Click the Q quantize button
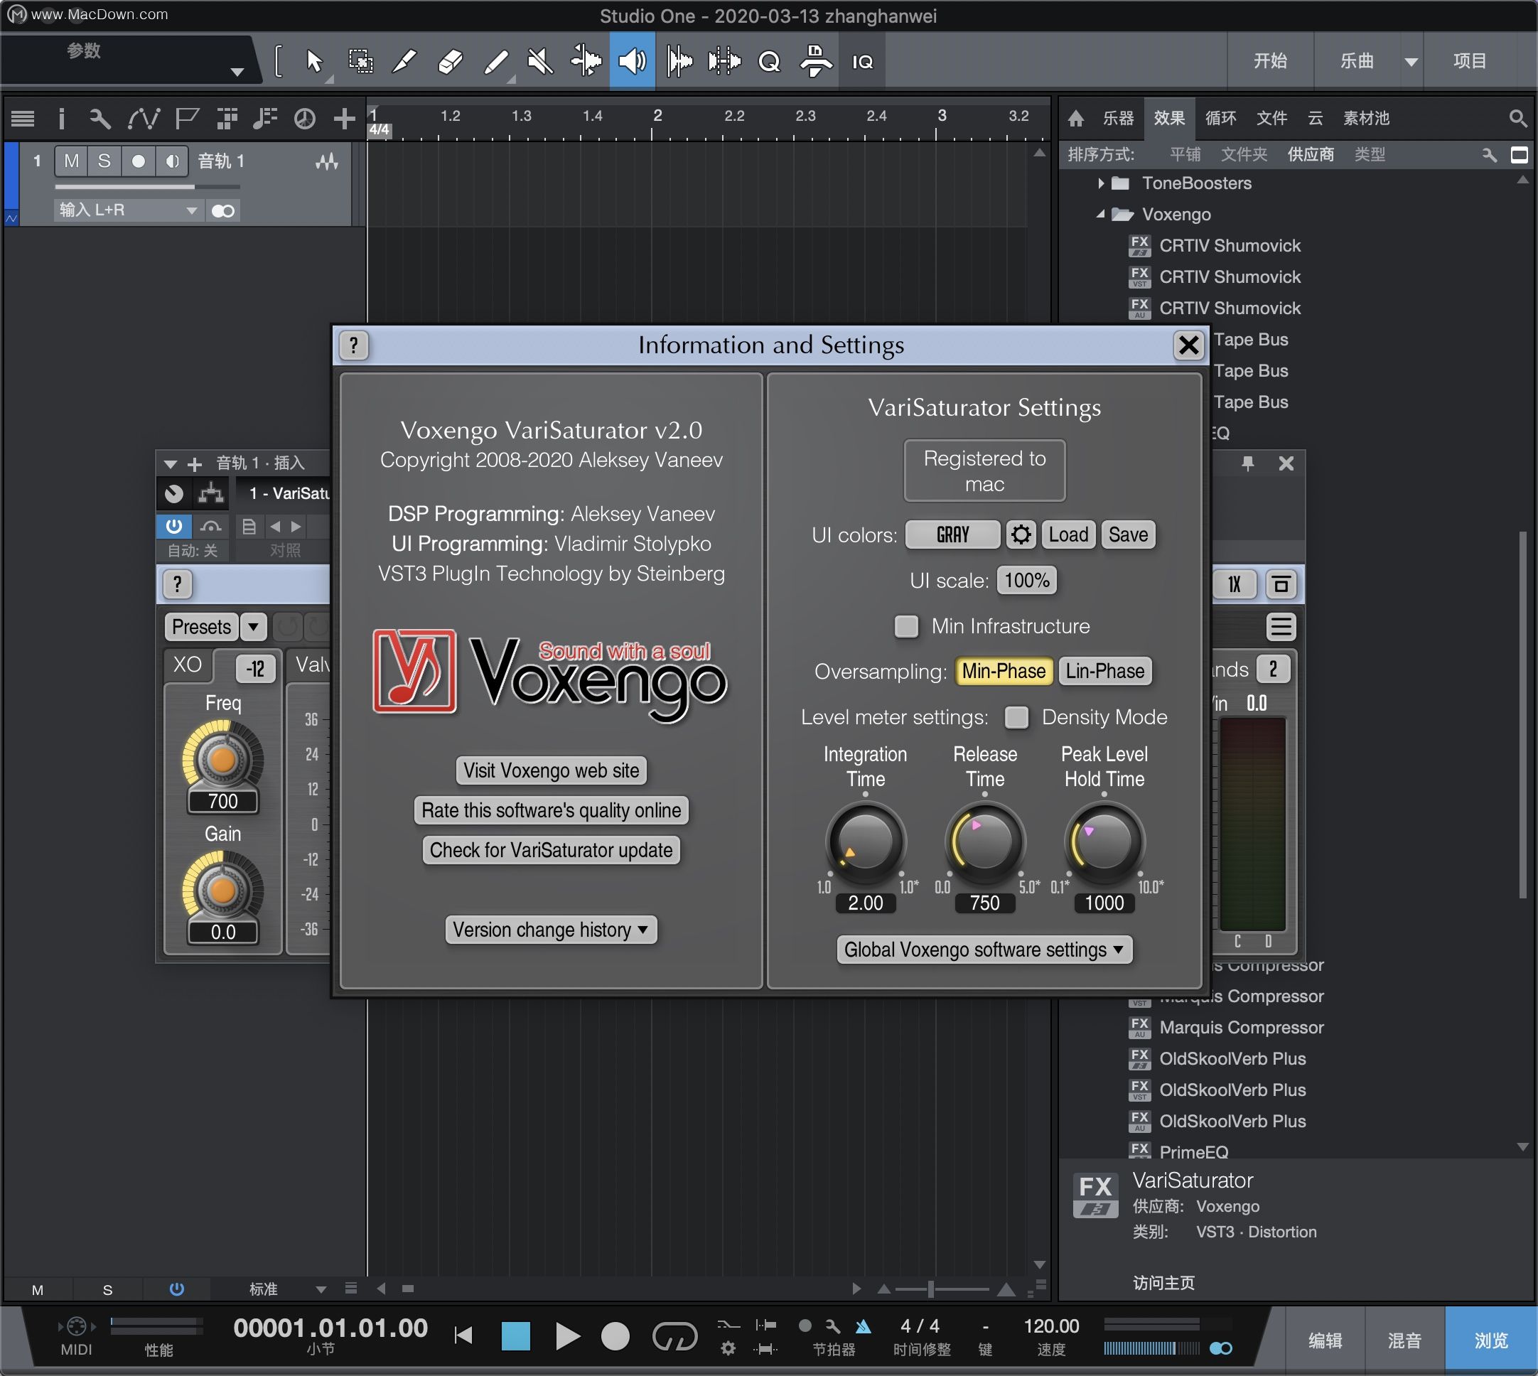The width and height of the screenshot is (1538, 1376). [769, 61]
